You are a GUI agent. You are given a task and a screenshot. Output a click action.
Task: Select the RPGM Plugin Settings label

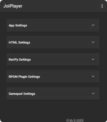pyautogui.click(x=24, y=77)
